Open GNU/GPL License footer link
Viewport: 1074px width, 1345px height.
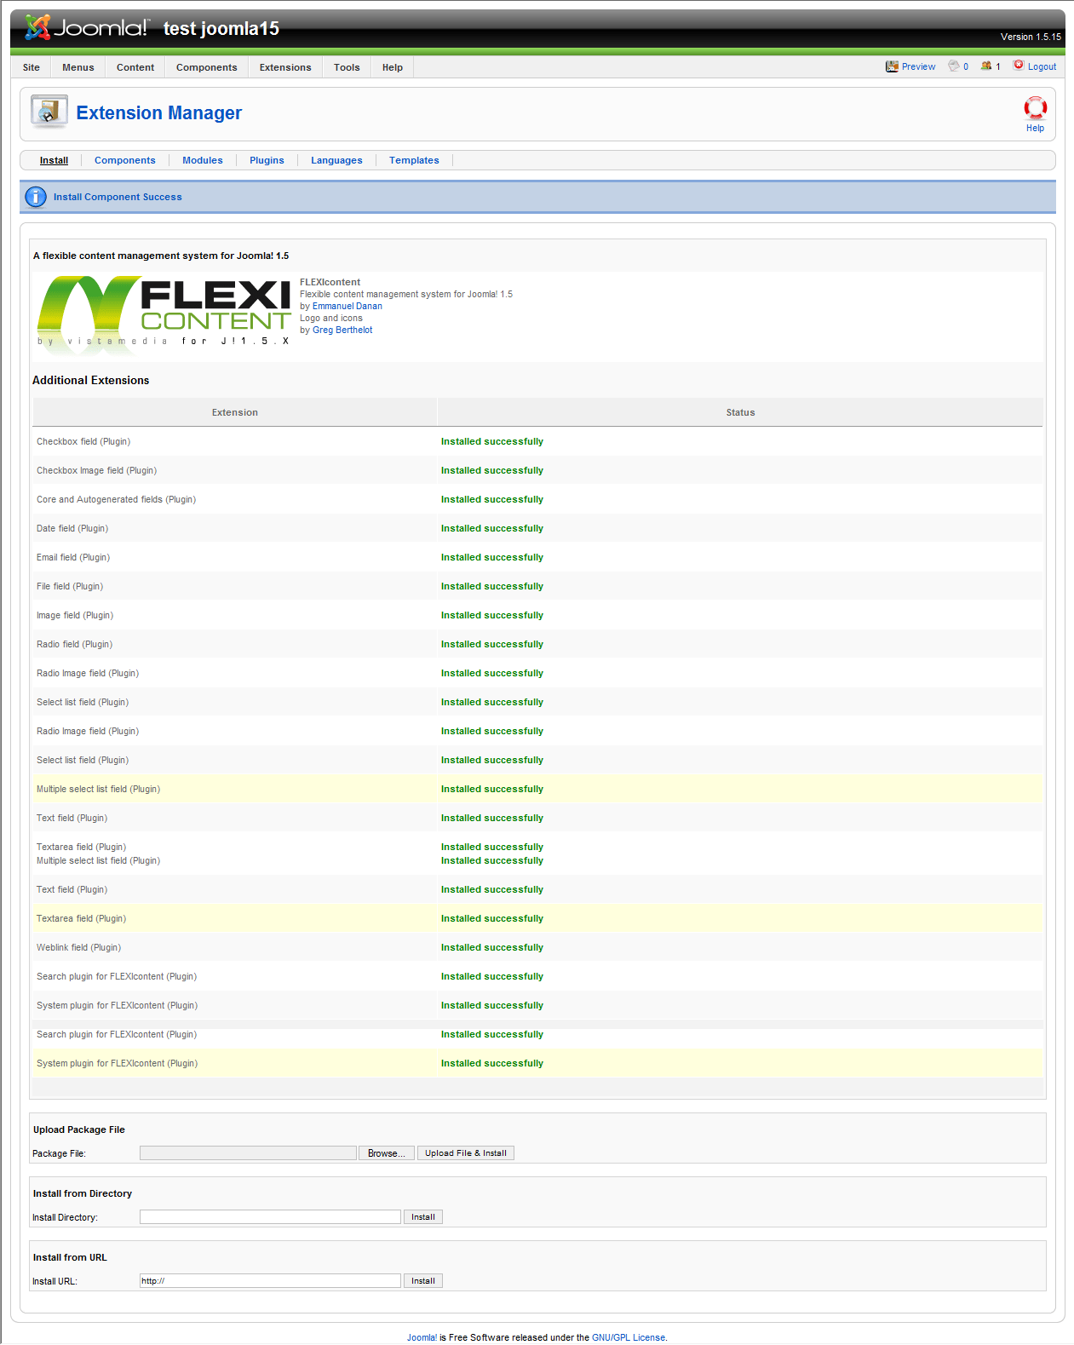(x=629, y=1337)
